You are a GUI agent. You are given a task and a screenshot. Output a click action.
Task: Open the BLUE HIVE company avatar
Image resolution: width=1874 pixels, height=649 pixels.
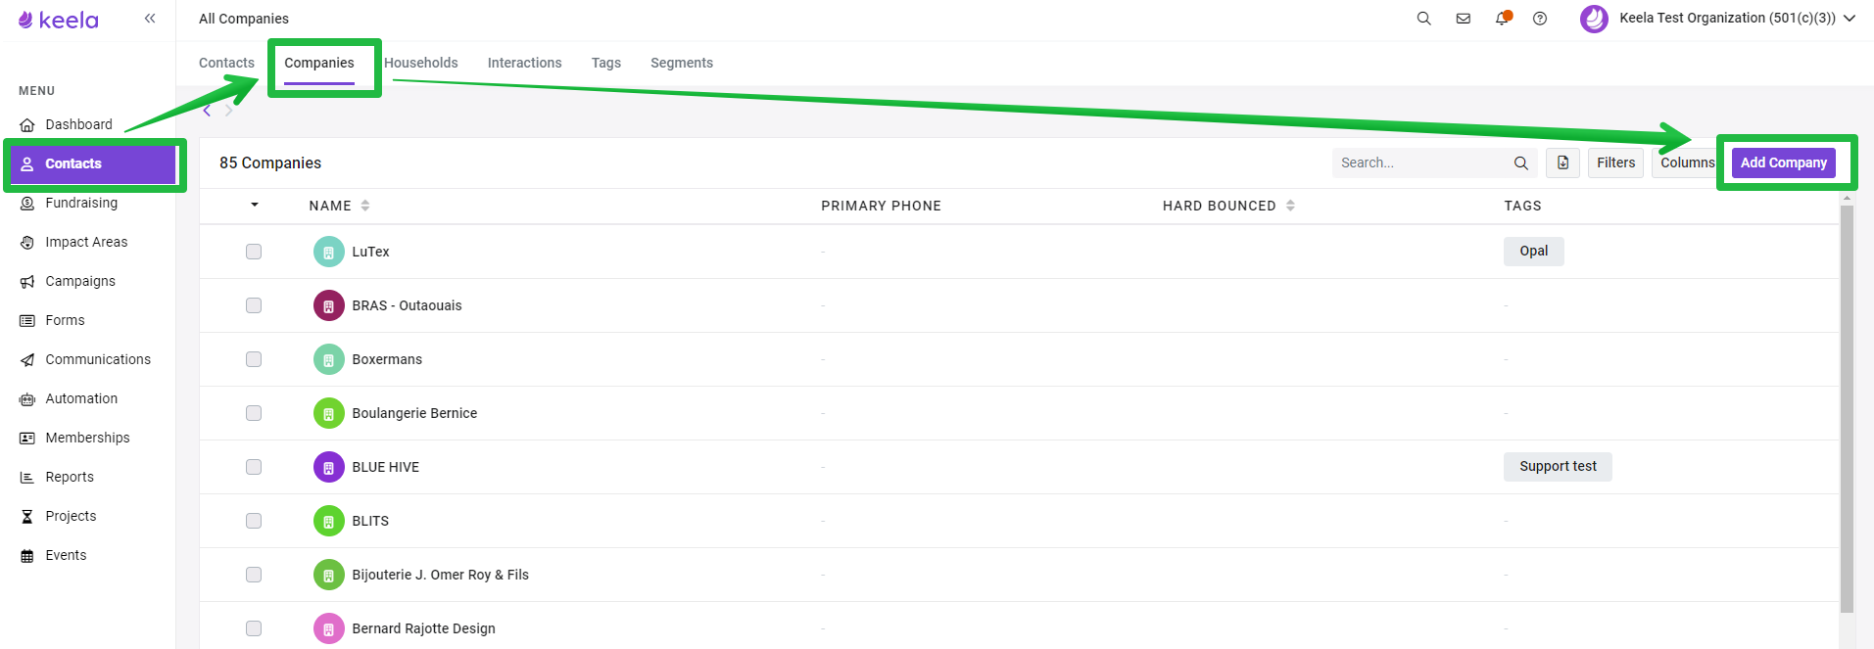click(x=328, y=467)
